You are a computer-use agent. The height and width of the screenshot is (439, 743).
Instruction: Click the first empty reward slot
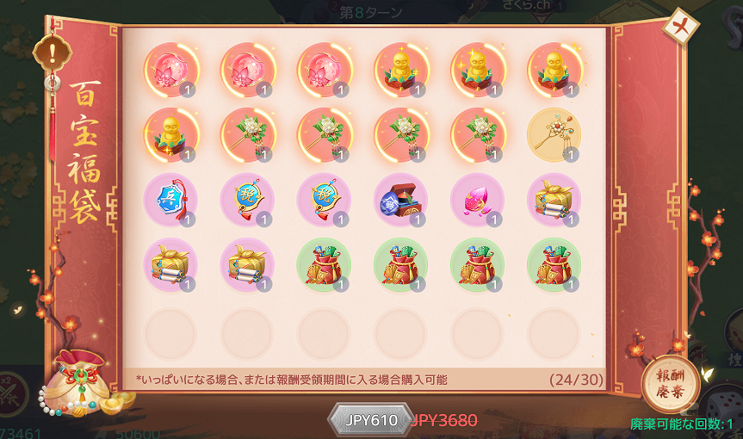tap(170, 333)
